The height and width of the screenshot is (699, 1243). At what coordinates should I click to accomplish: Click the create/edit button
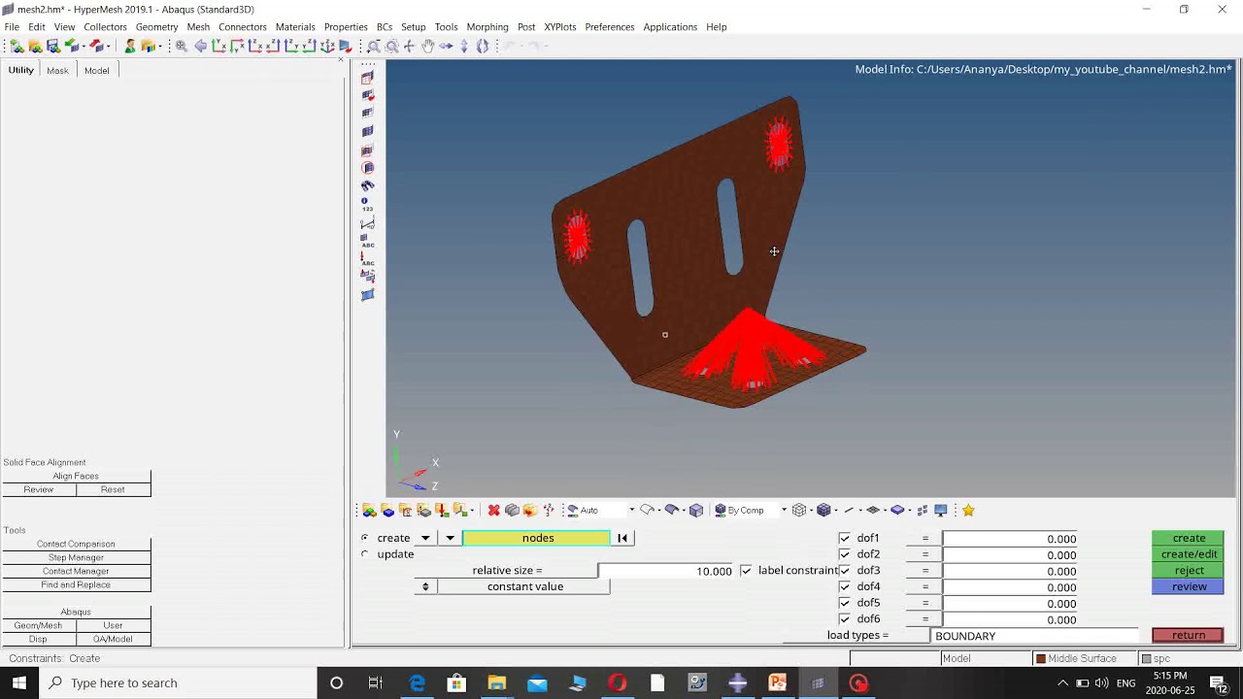coord(1188,554)
